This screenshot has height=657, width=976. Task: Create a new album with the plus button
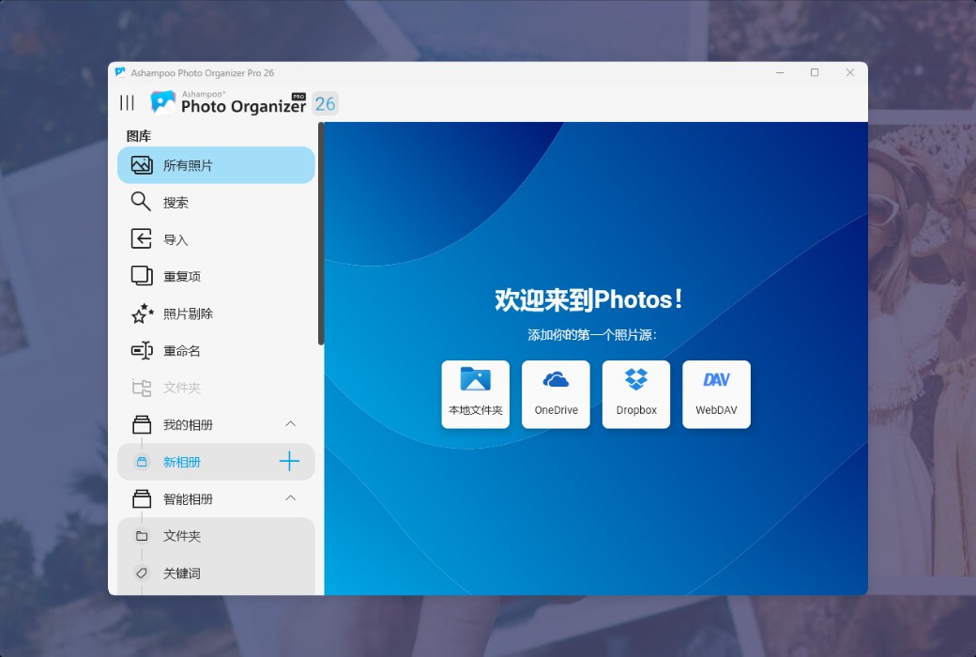291,461
